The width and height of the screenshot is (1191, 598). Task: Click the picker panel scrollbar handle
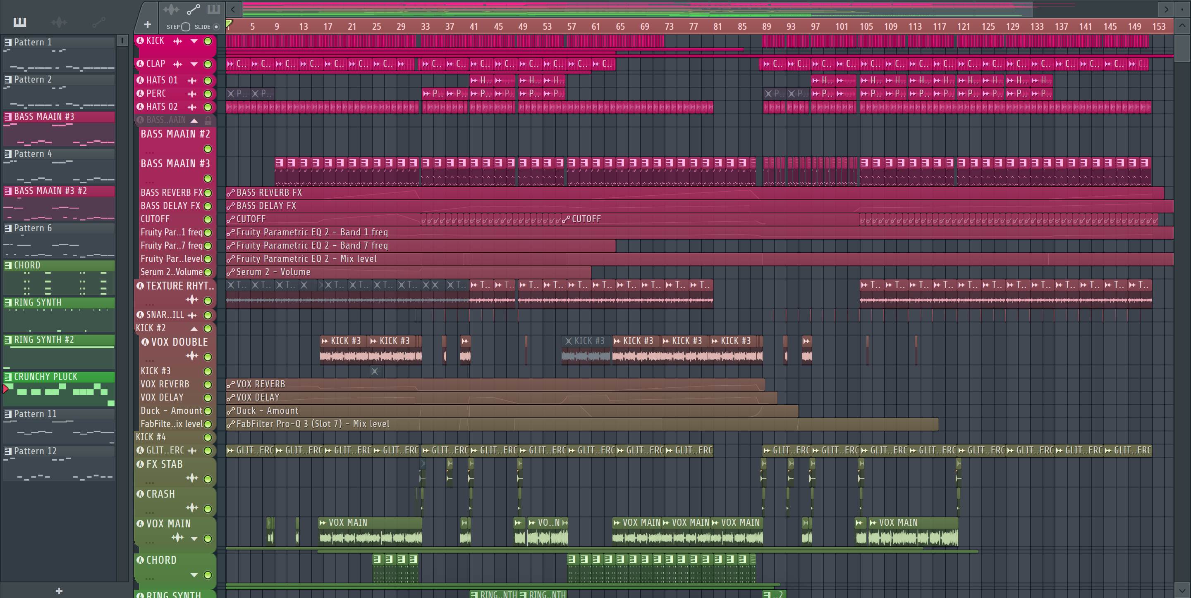click(122, 40)
